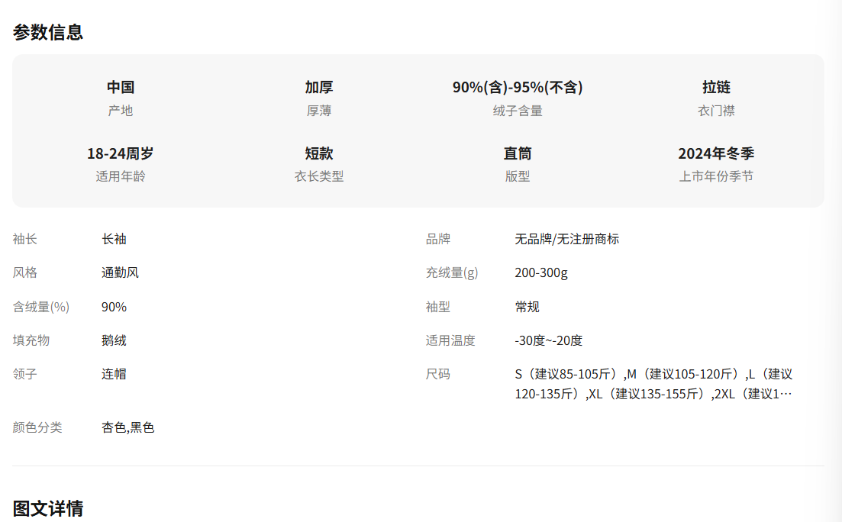This screenshot has width=842, height=522.
Task: Click the 无品牌/无注册商标 brand value
Action: click(566, 239)
